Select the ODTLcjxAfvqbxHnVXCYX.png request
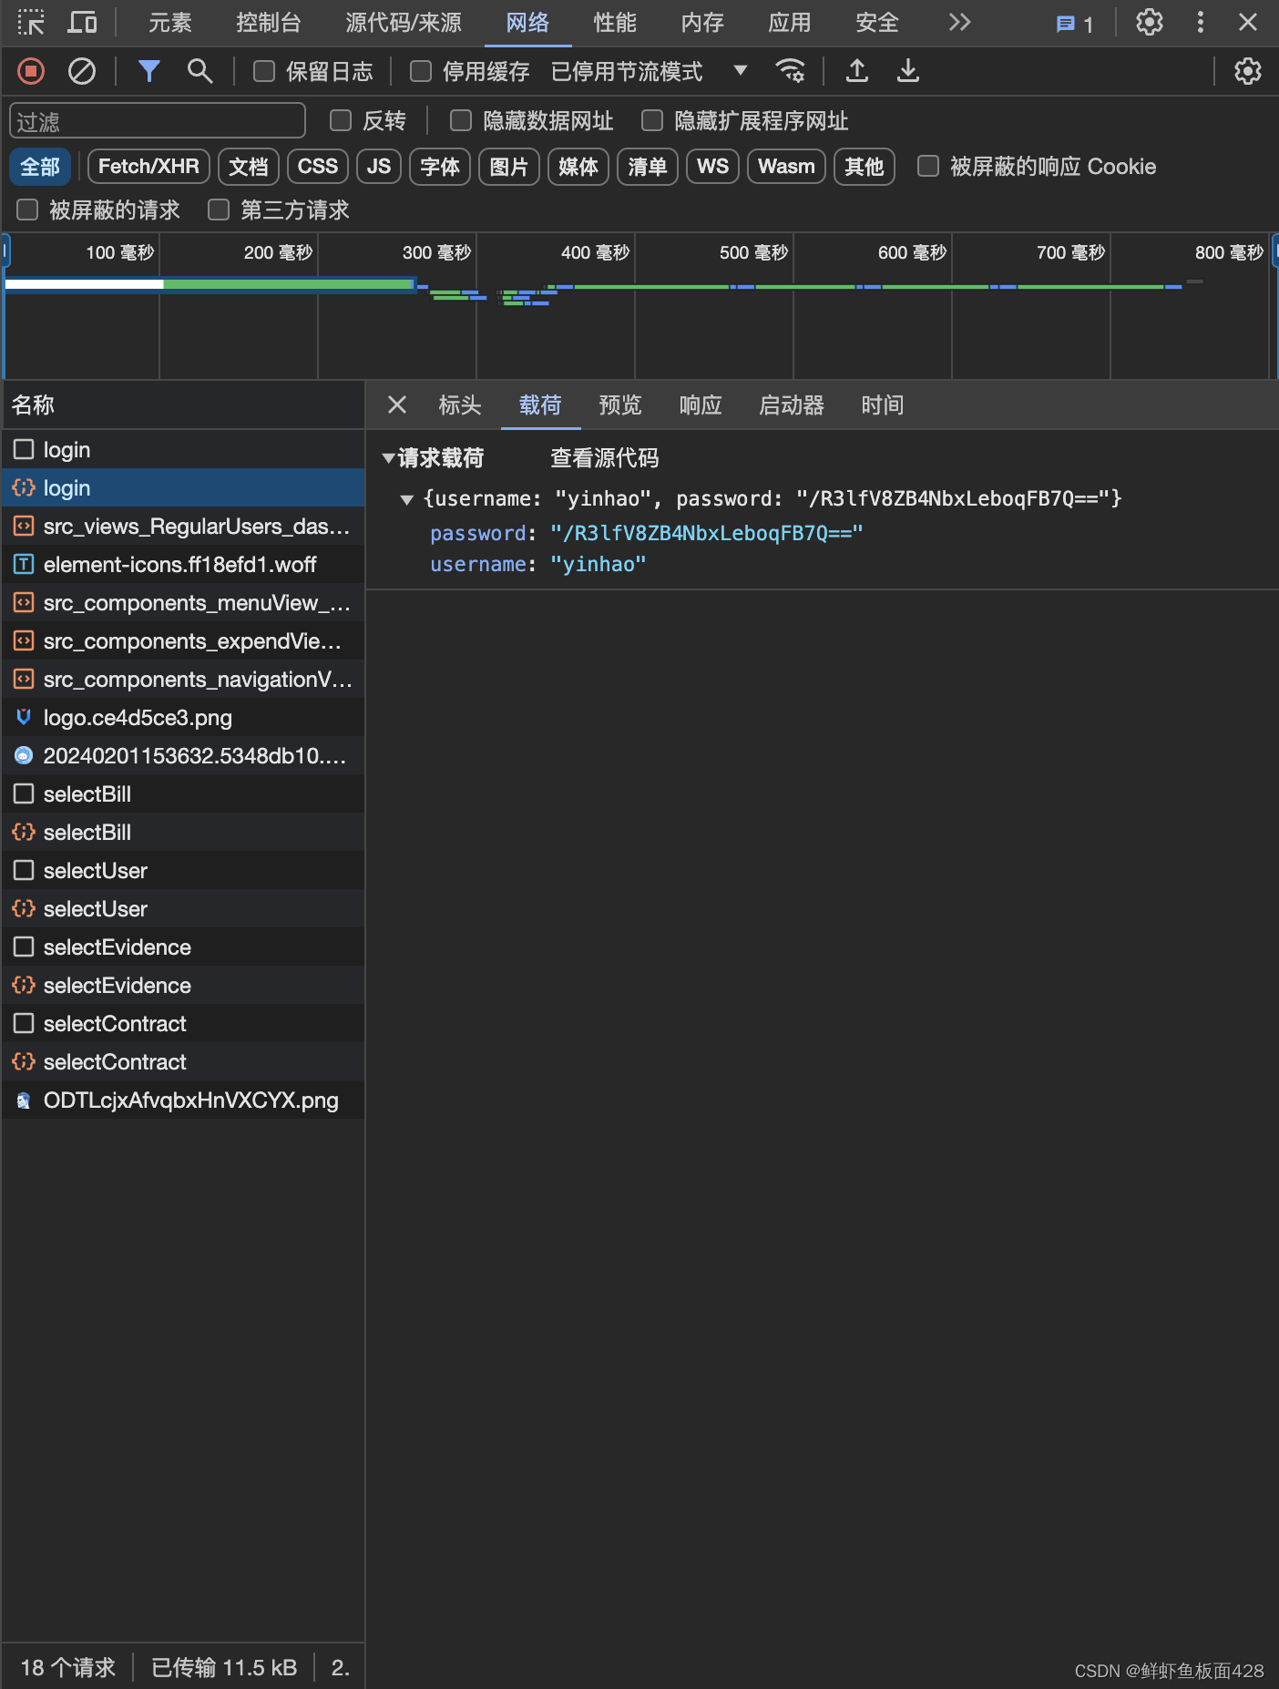The width and height of the screenshot is (1279, 1689). [x=183, y=1100]
